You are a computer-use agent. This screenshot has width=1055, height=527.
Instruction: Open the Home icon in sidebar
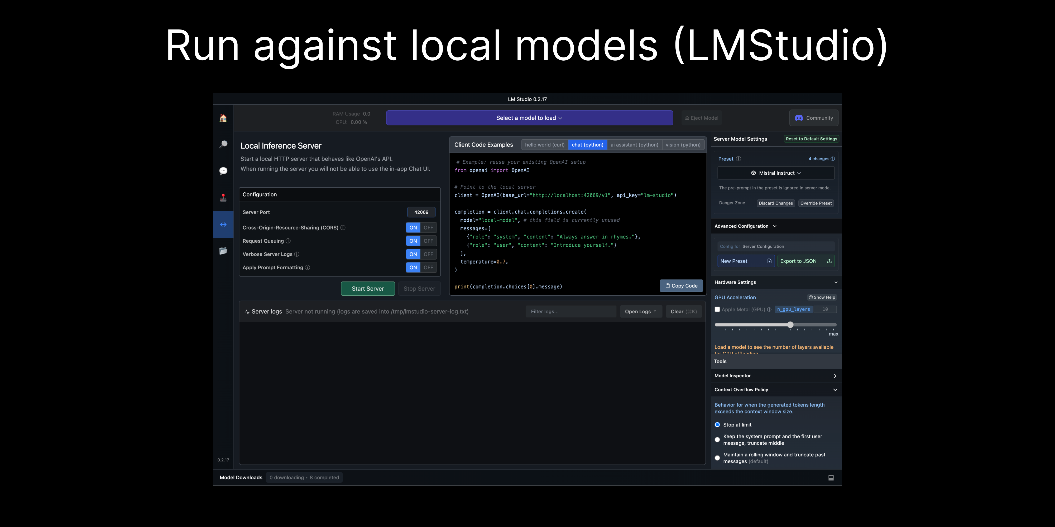tap(223, 118)
